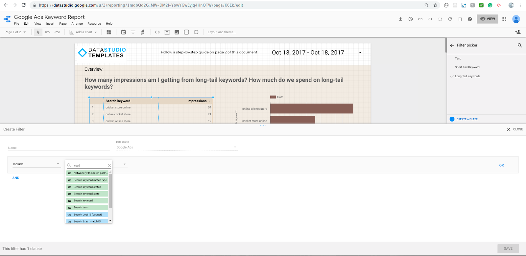Viewport: 526px width, 256px height.
Task: Reload the browser page
Action: (23, 5)
